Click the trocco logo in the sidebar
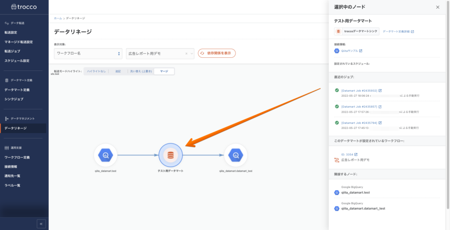The image size is (450, 230). pyautogui.click(x=24, y=7)
